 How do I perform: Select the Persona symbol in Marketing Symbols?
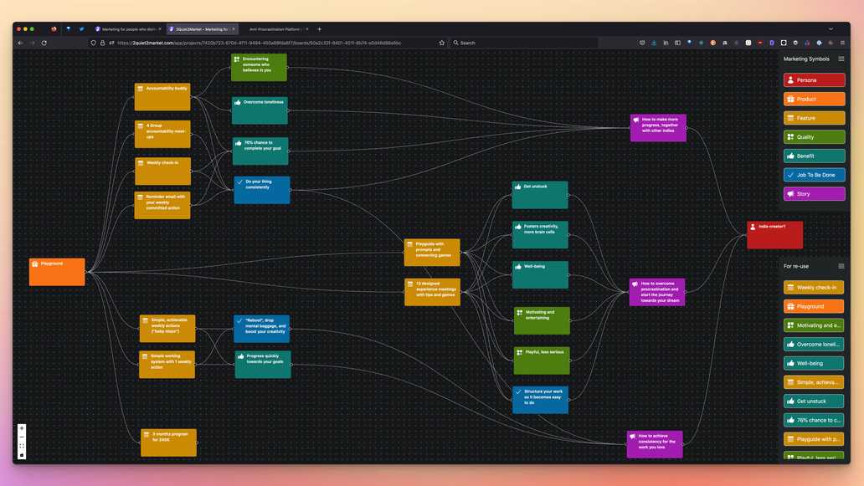[x=814, y=80]
